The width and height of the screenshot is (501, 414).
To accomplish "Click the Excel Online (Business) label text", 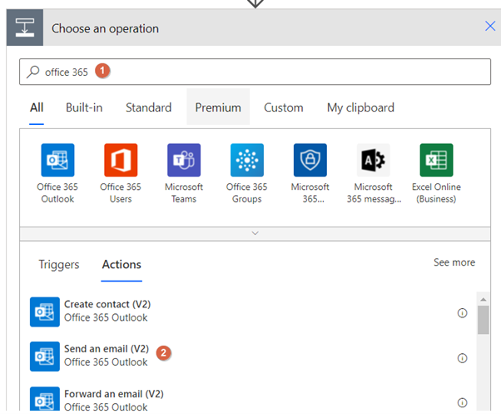I will 436,192.
